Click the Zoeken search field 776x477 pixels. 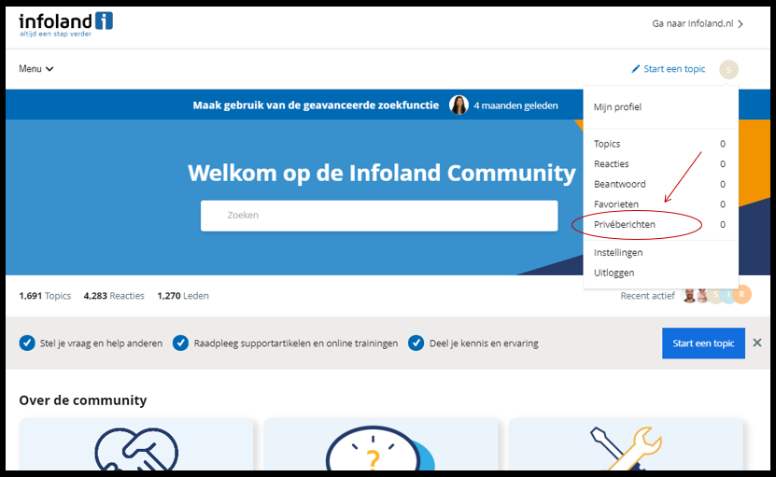tap(379, 216)
